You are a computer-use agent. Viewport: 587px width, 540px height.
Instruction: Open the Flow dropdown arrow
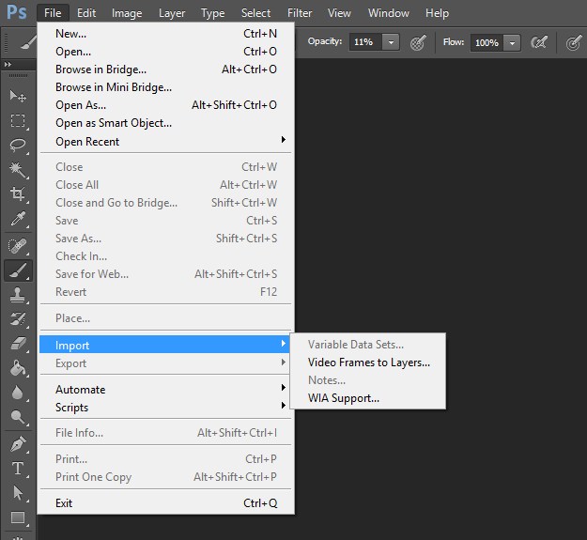coord(512,42)
